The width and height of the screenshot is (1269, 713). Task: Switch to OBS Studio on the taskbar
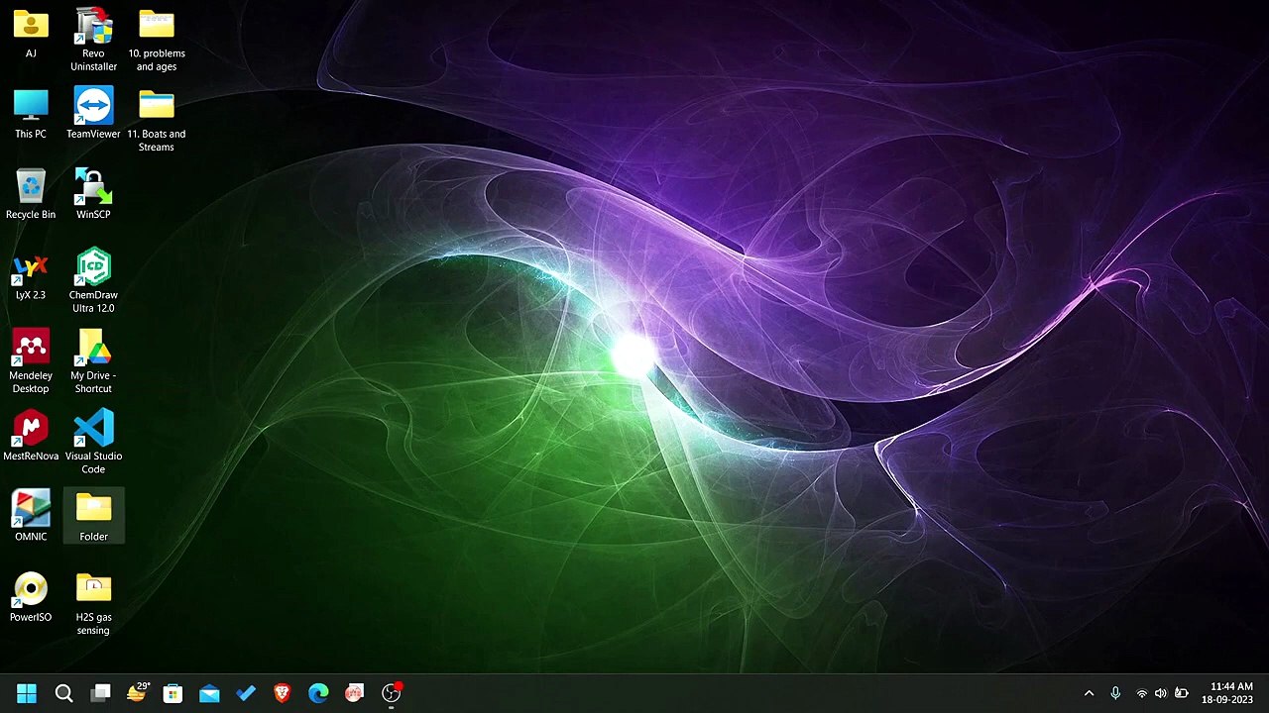[x=392, y=693]
